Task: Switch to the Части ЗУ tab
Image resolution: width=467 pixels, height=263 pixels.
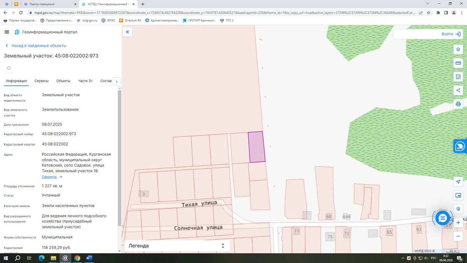Action: pos(85,81)
